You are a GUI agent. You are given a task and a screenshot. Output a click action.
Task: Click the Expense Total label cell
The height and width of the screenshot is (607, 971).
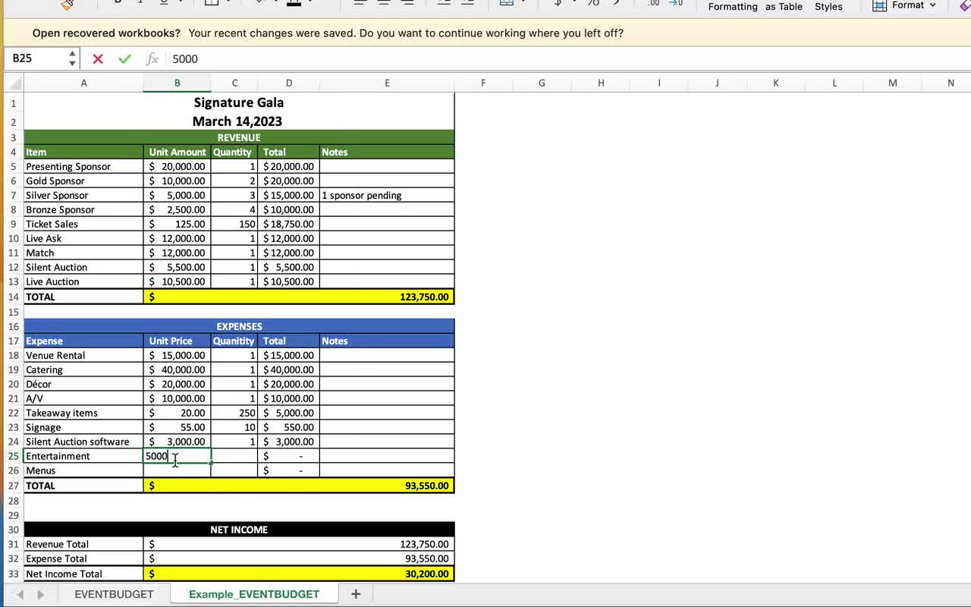point(83,558)
